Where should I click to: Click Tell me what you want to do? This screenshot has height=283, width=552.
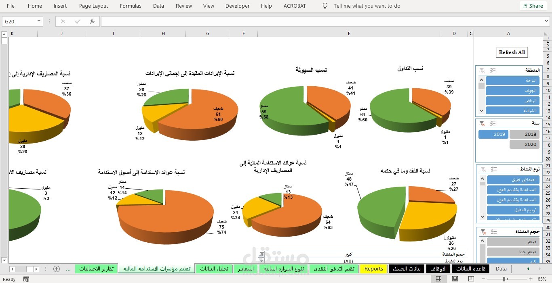point(367,6)
